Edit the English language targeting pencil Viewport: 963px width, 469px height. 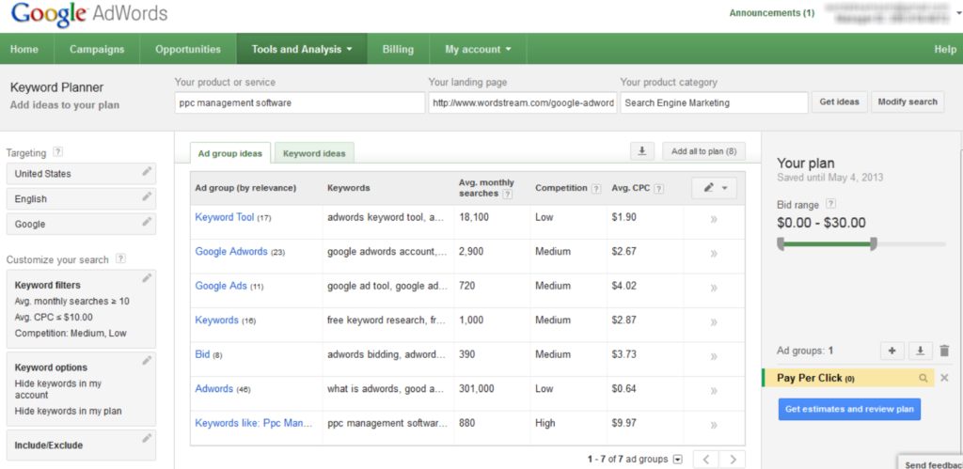147,197
